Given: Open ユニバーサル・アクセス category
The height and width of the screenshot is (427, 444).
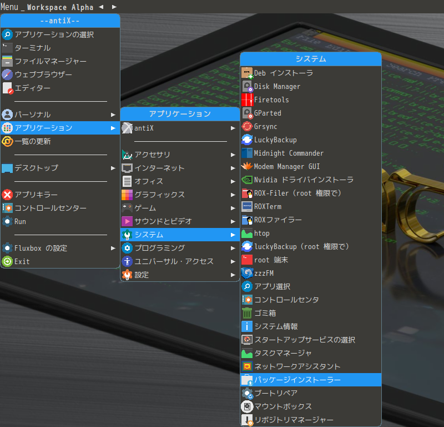Looking at the screenshot, I should tap(180, 261).
